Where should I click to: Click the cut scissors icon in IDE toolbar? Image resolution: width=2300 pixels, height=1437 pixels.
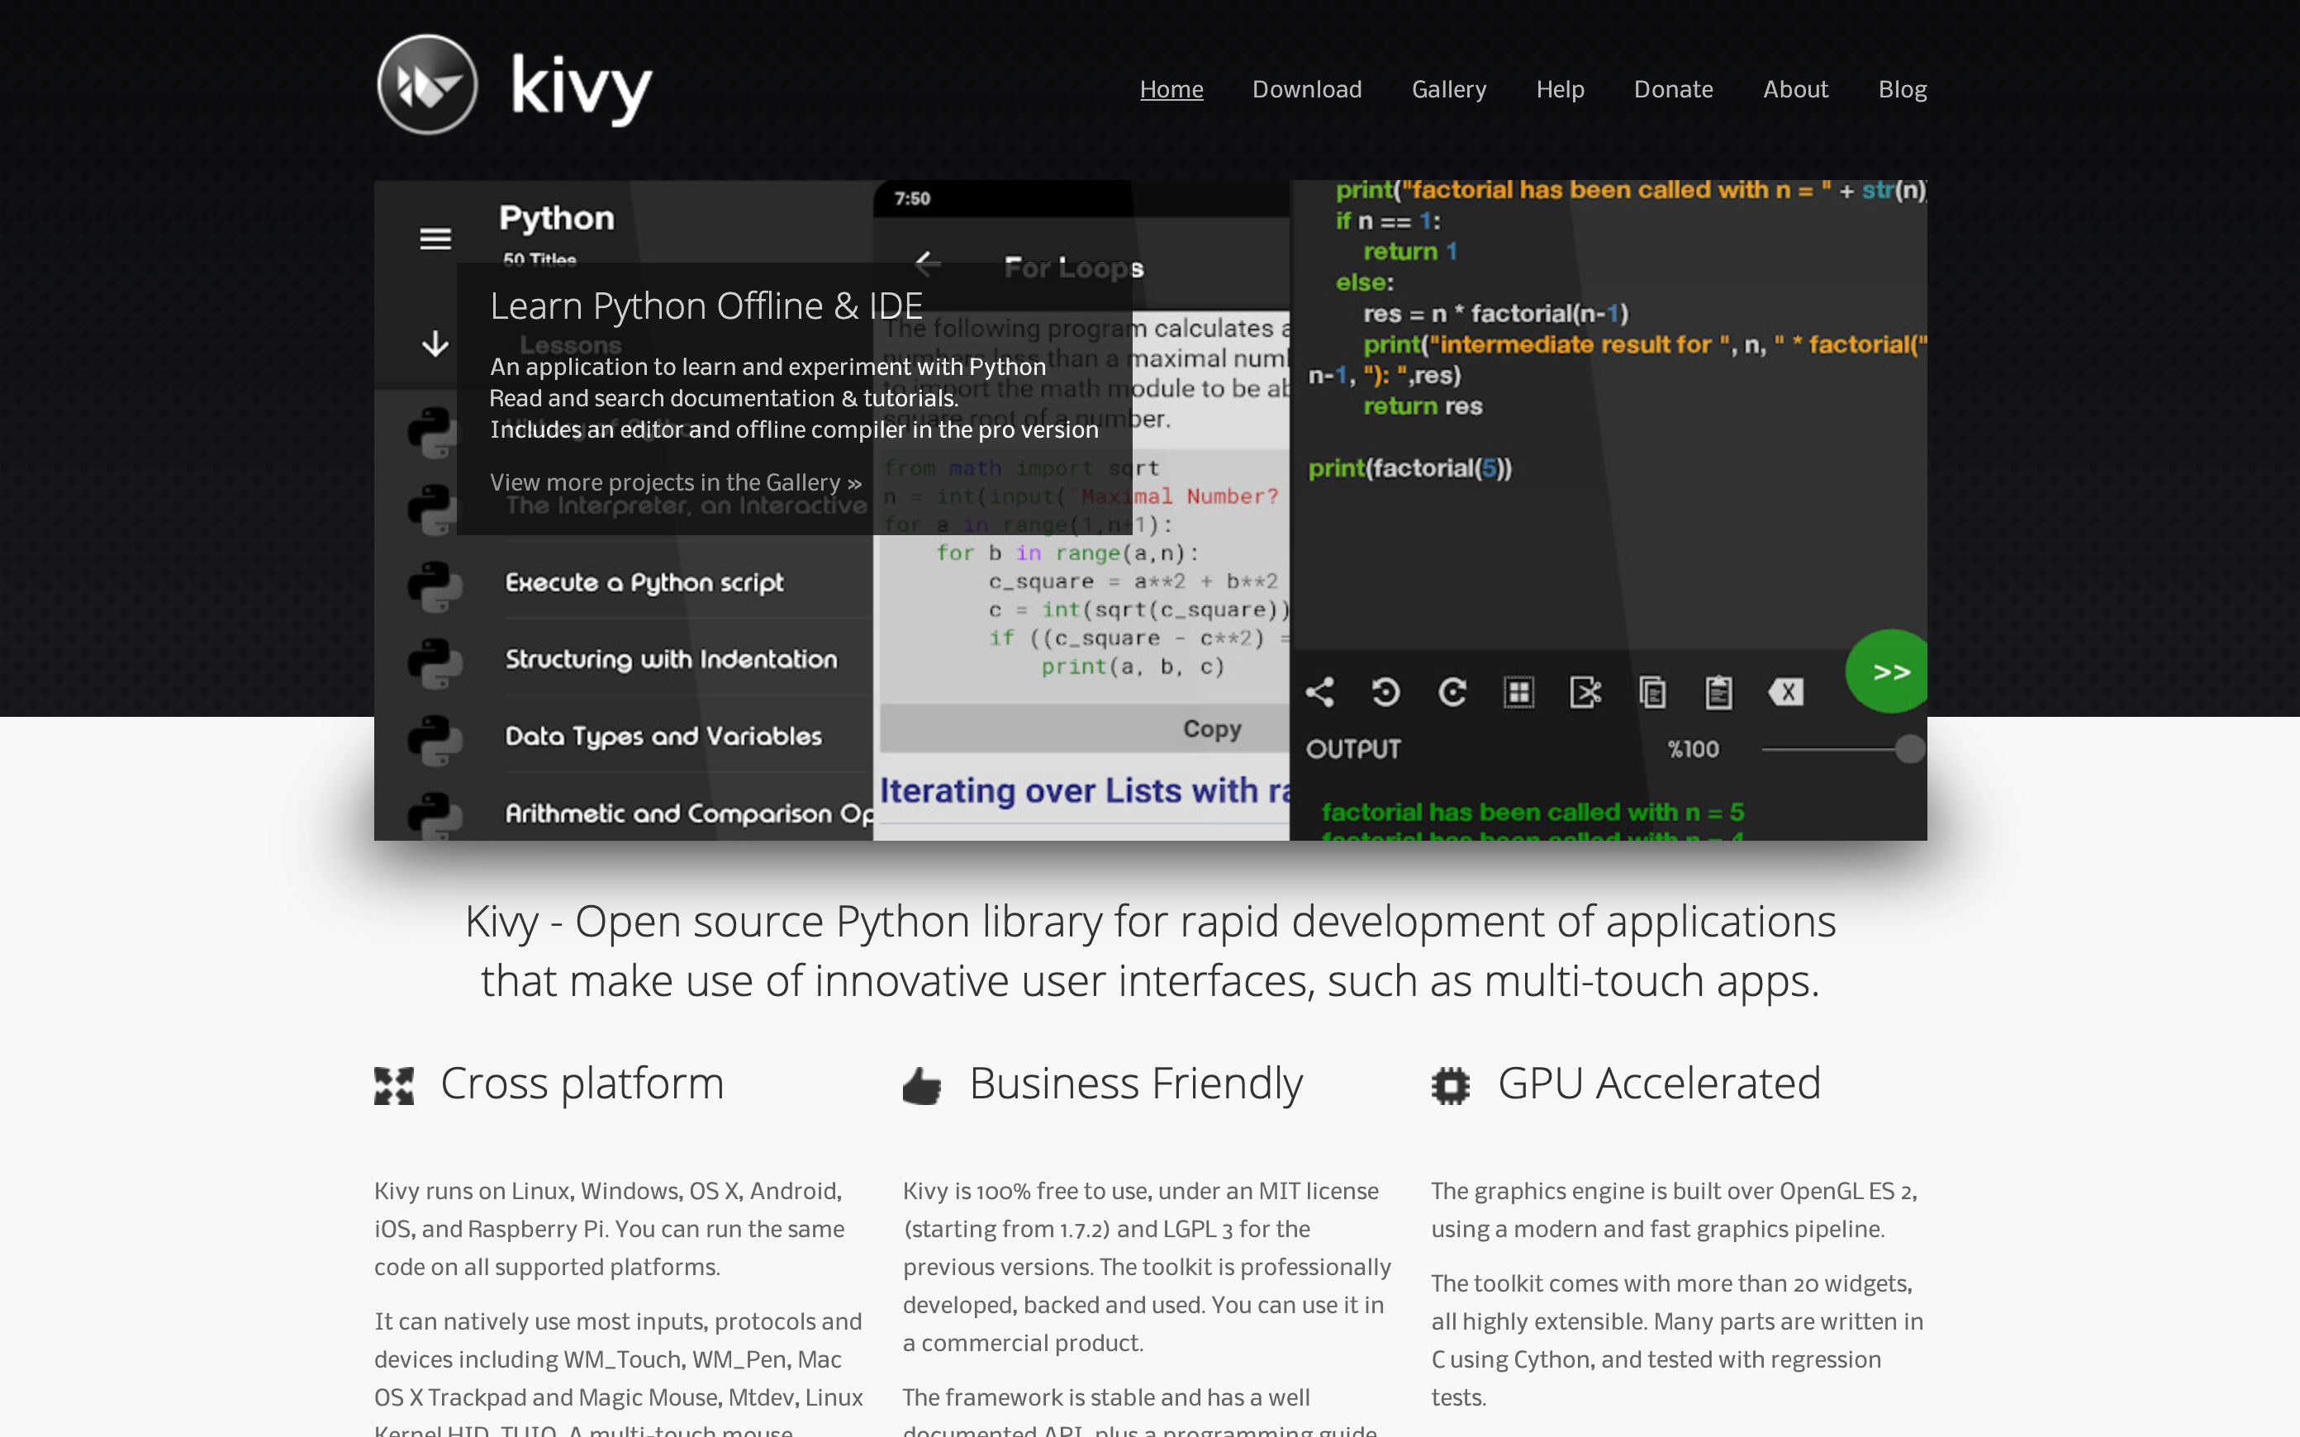click(x=1585, y=692)
